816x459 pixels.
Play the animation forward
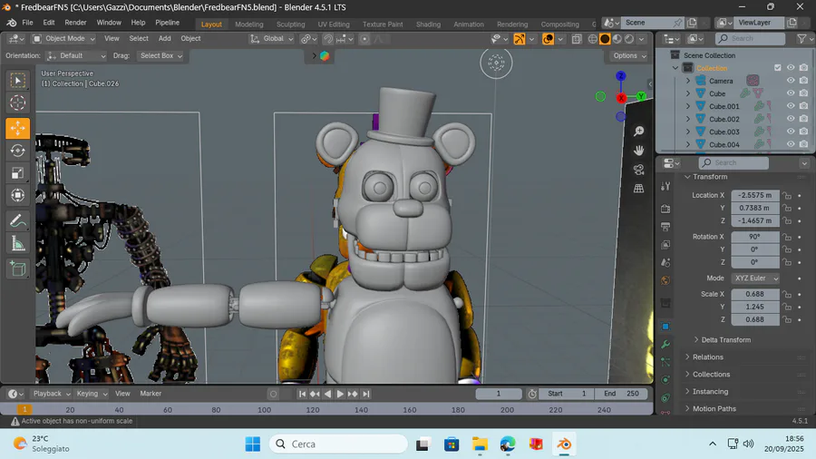(x=340, y=394)
